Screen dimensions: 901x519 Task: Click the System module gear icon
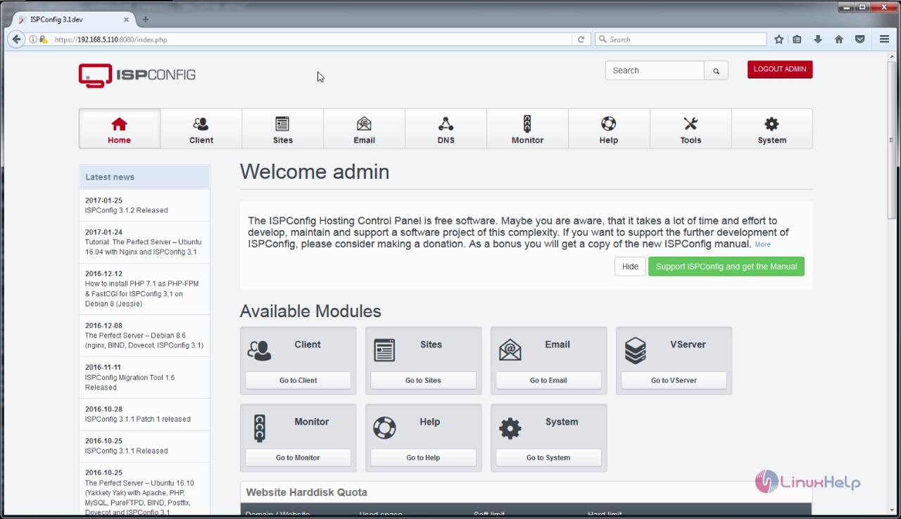[x=510, y=428]
